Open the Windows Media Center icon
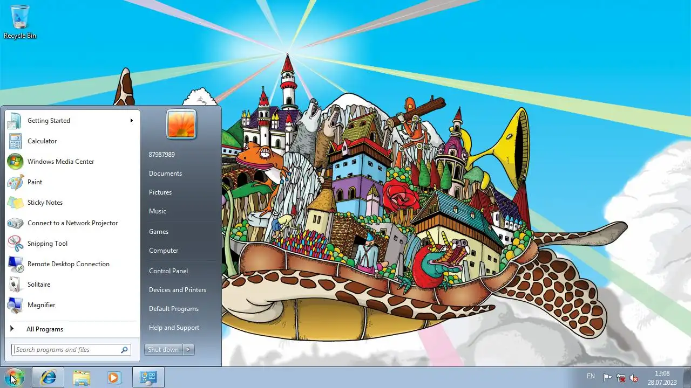The width and height of the screenshot is (691, 388). [15, 162]
